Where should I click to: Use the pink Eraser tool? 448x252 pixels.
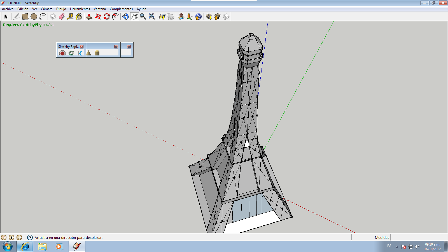pos(62,17)
